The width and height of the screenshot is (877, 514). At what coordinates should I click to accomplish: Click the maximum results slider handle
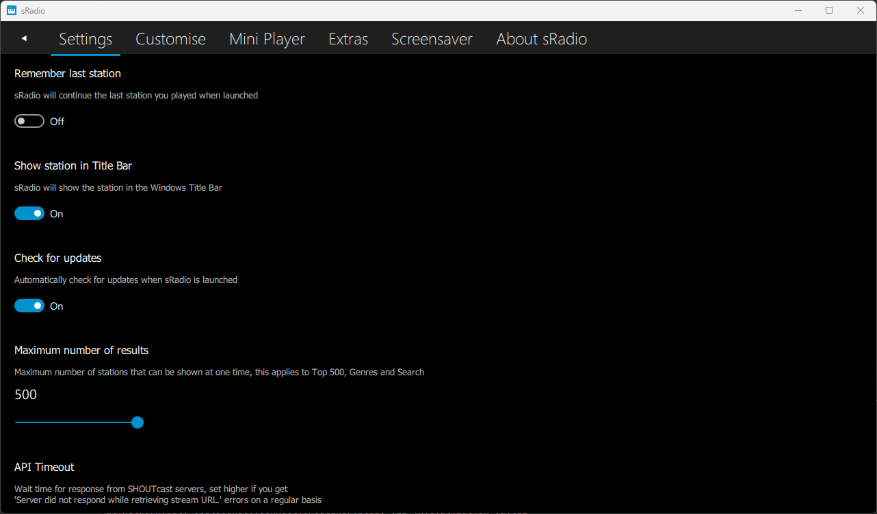click(138, 422)
